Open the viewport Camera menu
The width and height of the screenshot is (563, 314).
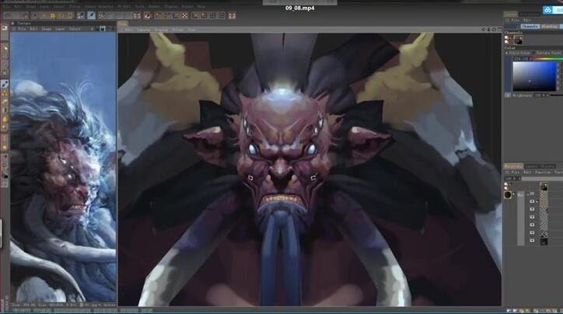coord(143,30)
